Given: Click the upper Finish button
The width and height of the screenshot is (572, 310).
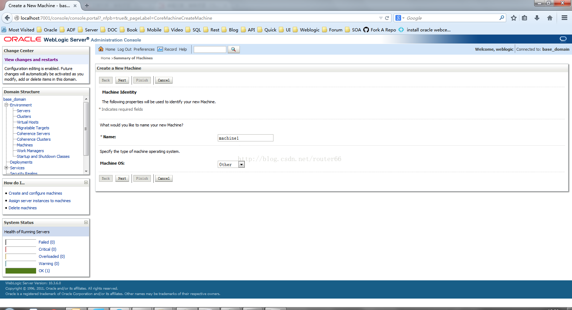Looking at the screenshot, I should tap(142, 80).
